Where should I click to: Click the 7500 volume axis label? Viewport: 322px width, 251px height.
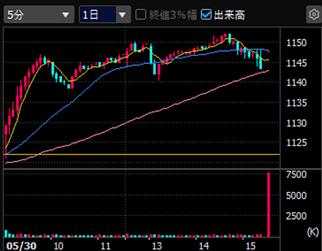(x=296, y=175)
